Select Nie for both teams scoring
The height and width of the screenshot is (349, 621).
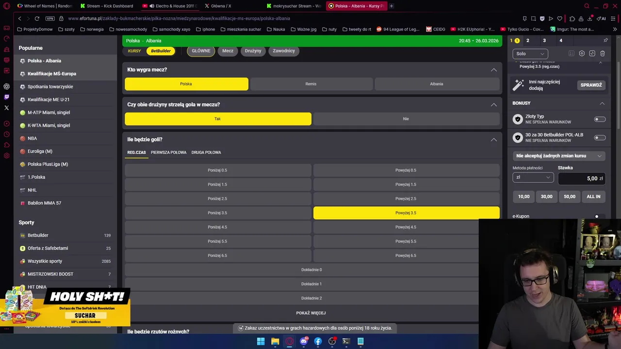click(406, 119)
